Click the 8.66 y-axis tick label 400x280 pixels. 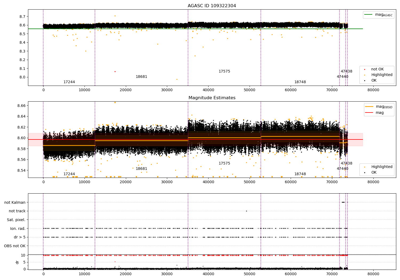tap(21, 106)
